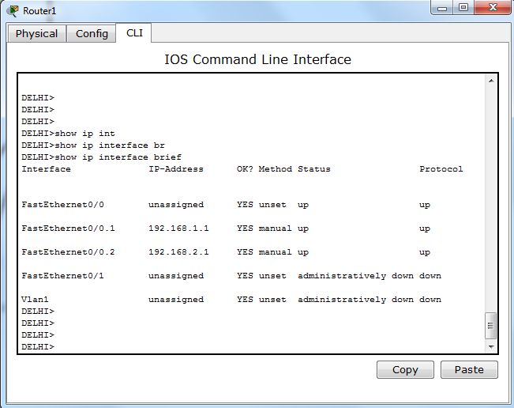Image resolution: width=514 pixels, height=408 pixels.
Task: Click the Router1 window icon
Action: (x=13, y=11)
